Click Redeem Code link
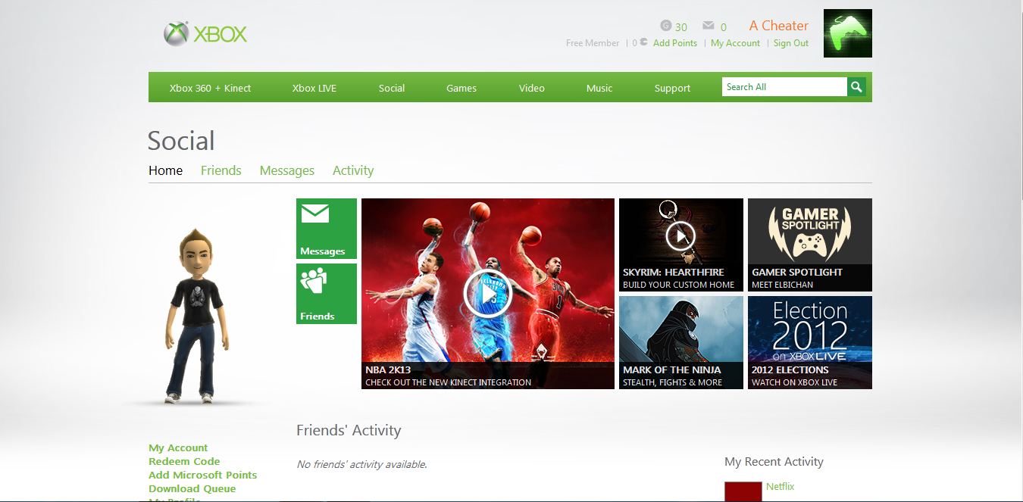This screenshot has height=502, width=1023. click(184, 461)
